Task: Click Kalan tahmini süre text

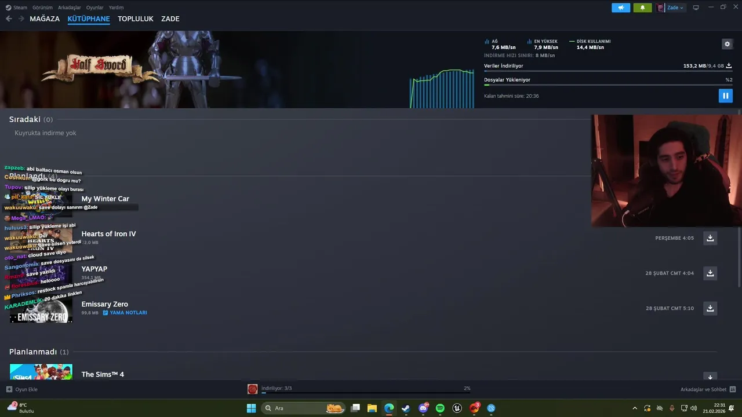Action: click(x=511, y=96)
